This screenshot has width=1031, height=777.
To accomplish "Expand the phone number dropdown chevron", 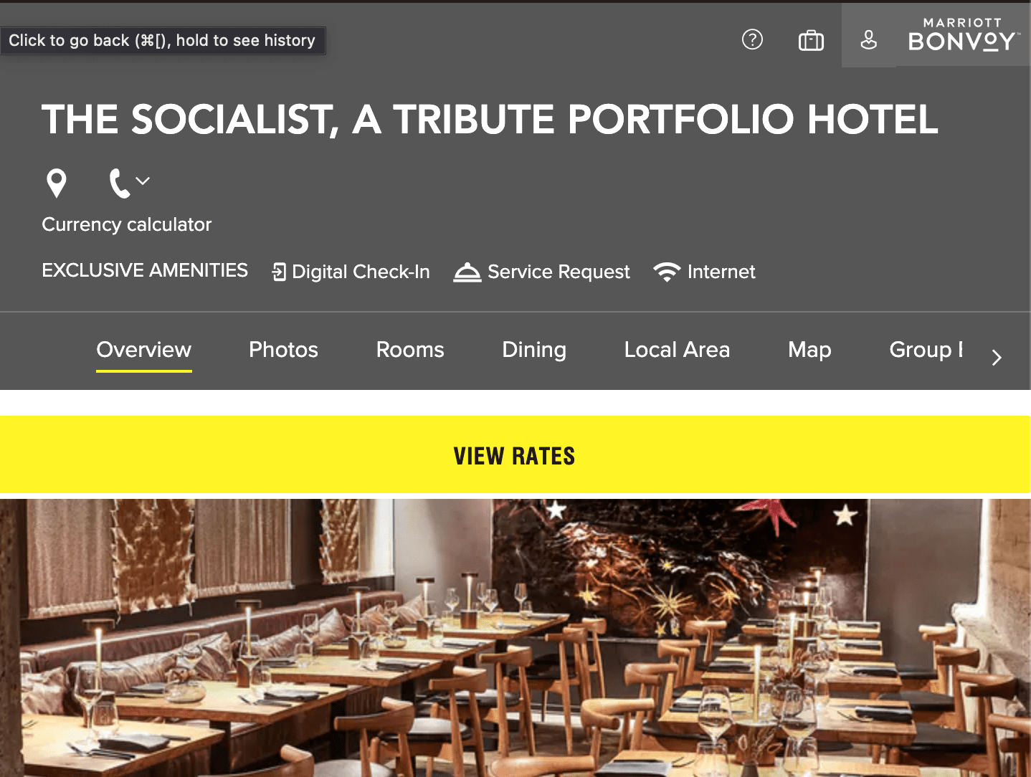I will click(143, 181).
